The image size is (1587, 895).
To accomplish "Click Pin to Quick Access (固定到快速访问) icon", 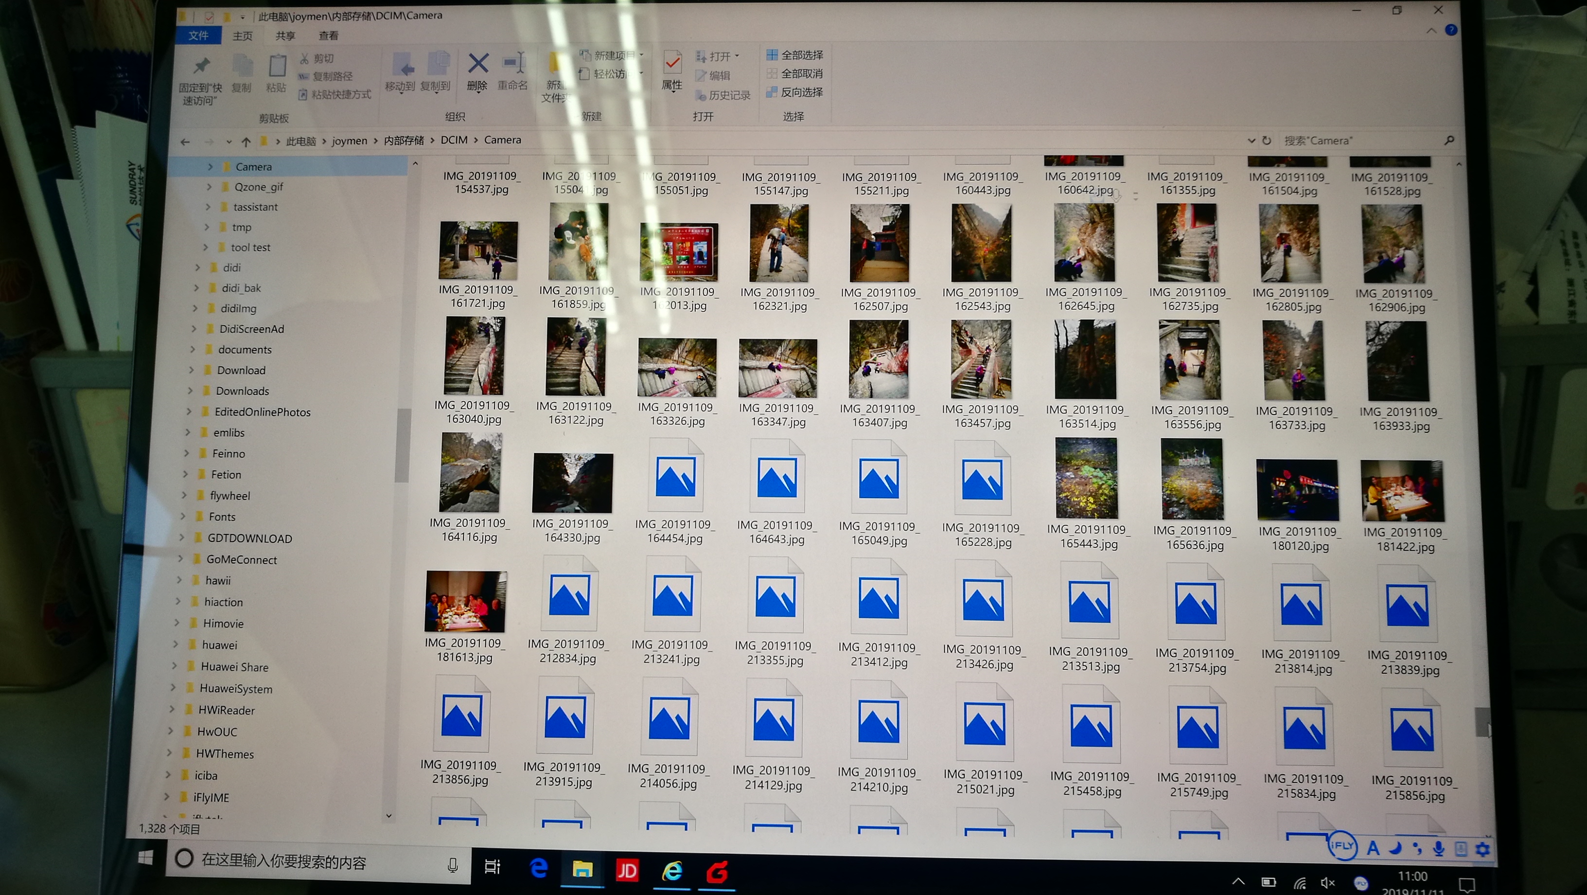I will pyautogui.click(x=201, y=65).
